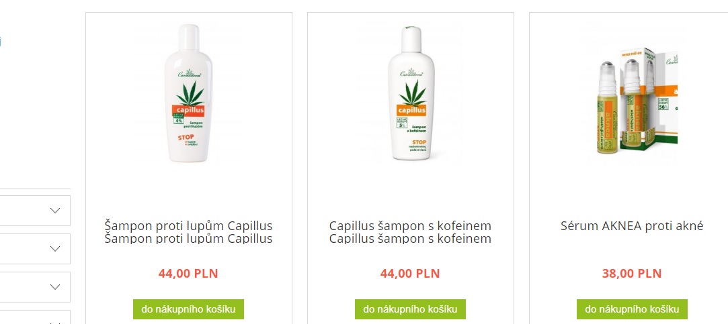This screenshot has width=728, height=324.
Task: Click the 44,00 PLN price of Šampon proti lupům
Action: (188, 274)
